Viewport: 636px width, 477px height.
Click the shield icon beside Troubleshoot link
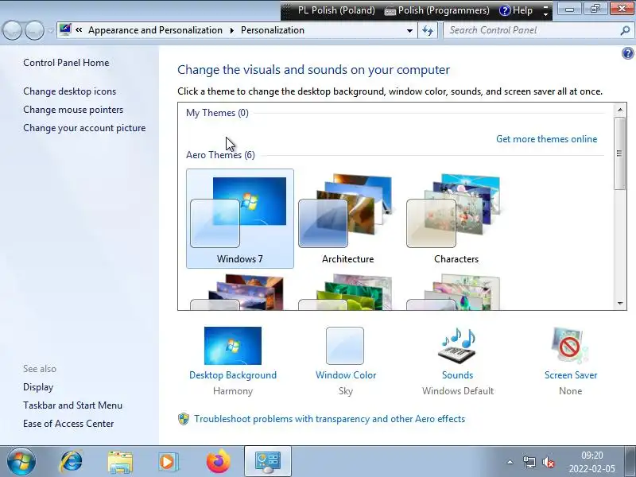tap(184, 419)
